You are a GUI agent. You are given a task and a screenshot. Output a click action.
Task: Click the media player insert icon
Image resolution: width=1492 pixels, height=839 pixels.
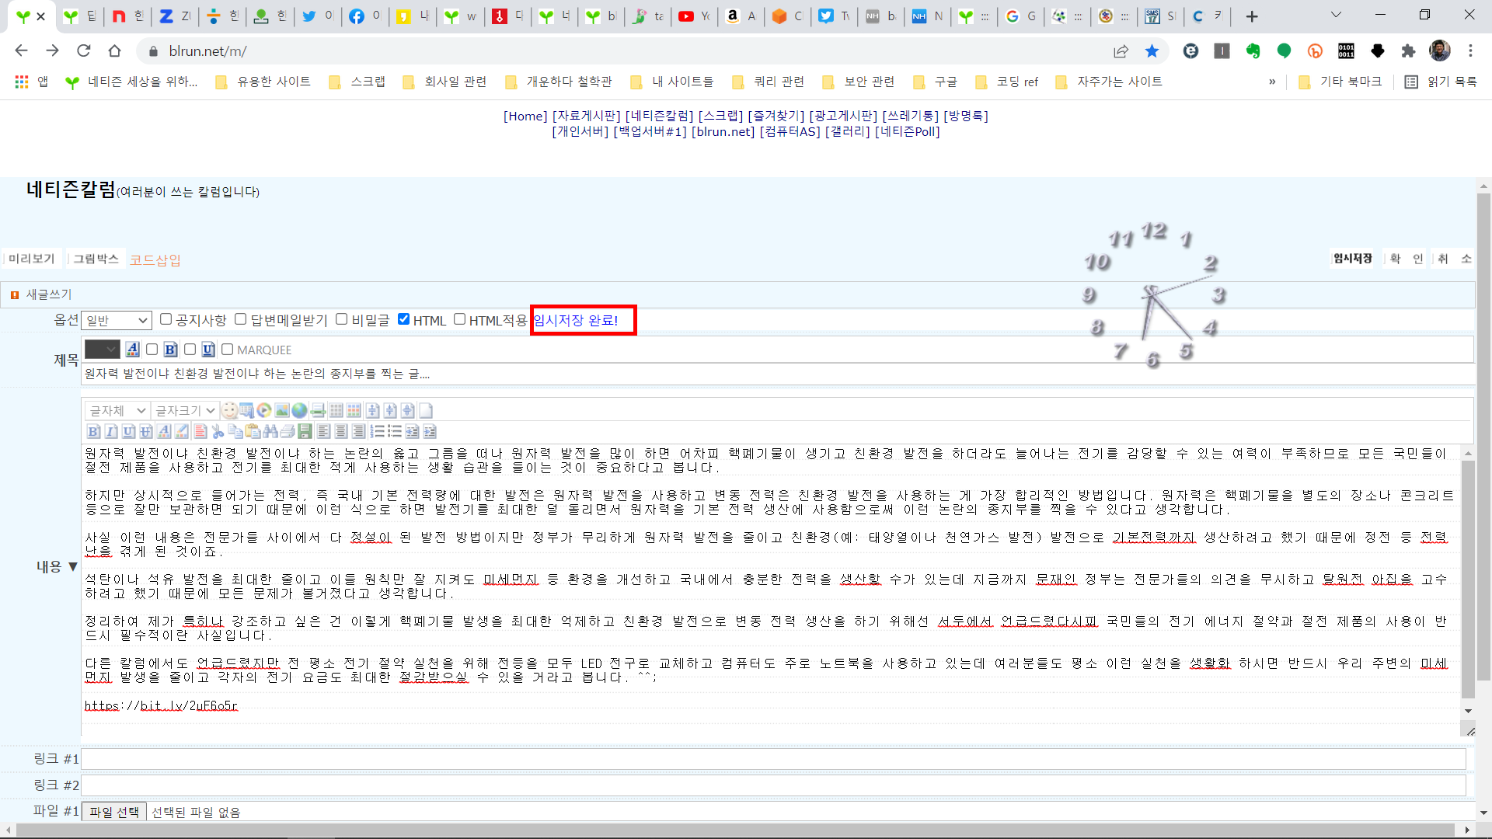pos(264,410)
